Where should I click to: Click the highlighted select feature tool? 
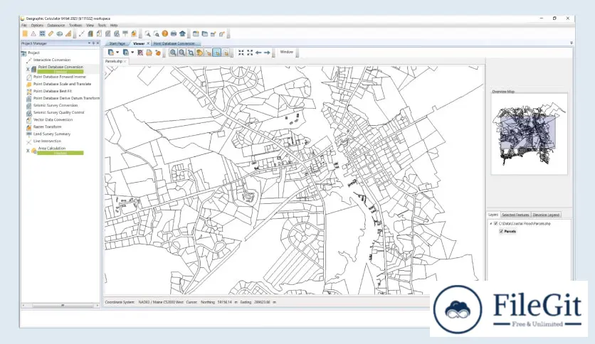click(217, 53)
